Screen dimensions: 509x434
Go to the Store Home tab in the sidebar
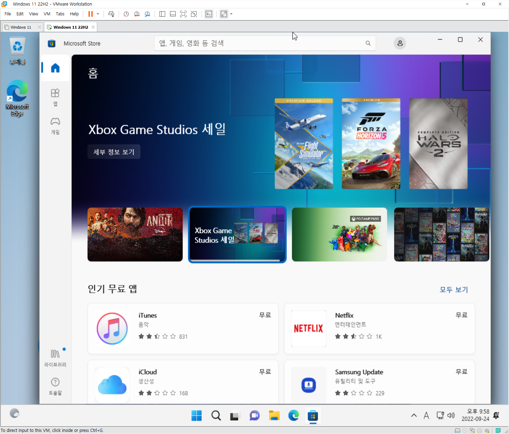click(x=55, y=68)
